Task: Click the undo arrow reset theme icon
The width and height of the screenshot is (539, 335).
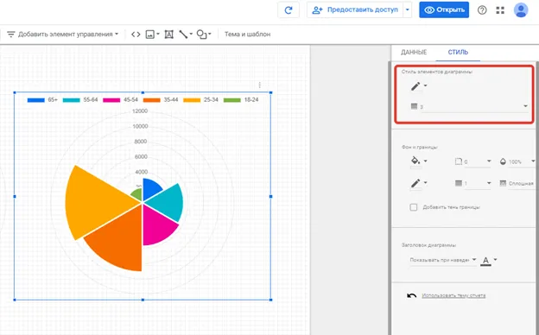Action: (411, 296)
